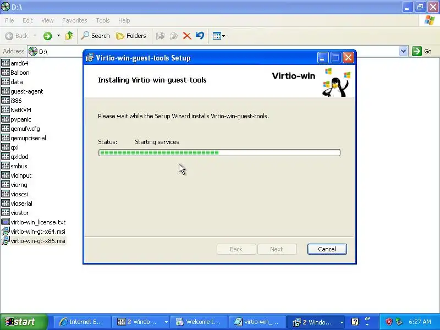Select the Balloon folder

tap(15, 73)
